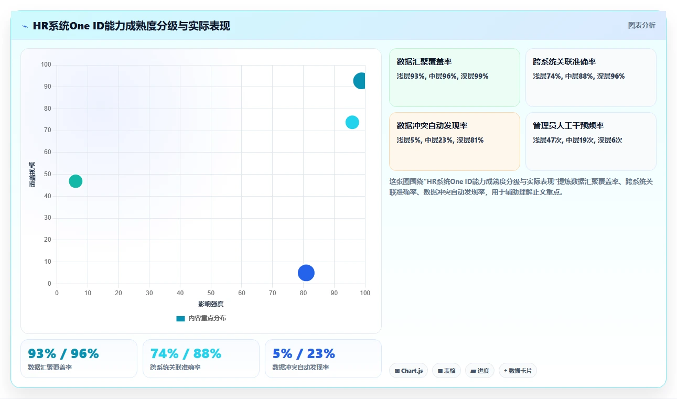Click the 表格 tag
This screenshot has height=399, width=677.
pos(447,371)
